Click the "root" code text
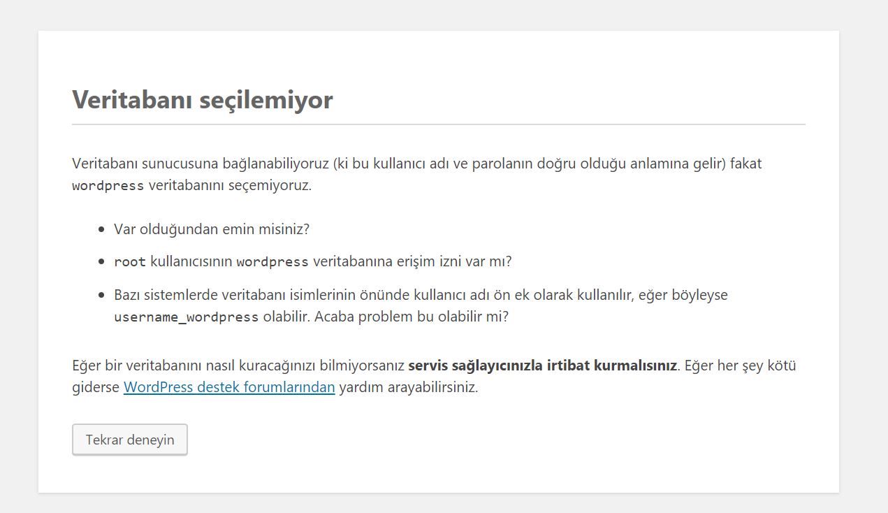Viewport: 888px width, 513px height. pyautogui.click(x=130, y=262)
